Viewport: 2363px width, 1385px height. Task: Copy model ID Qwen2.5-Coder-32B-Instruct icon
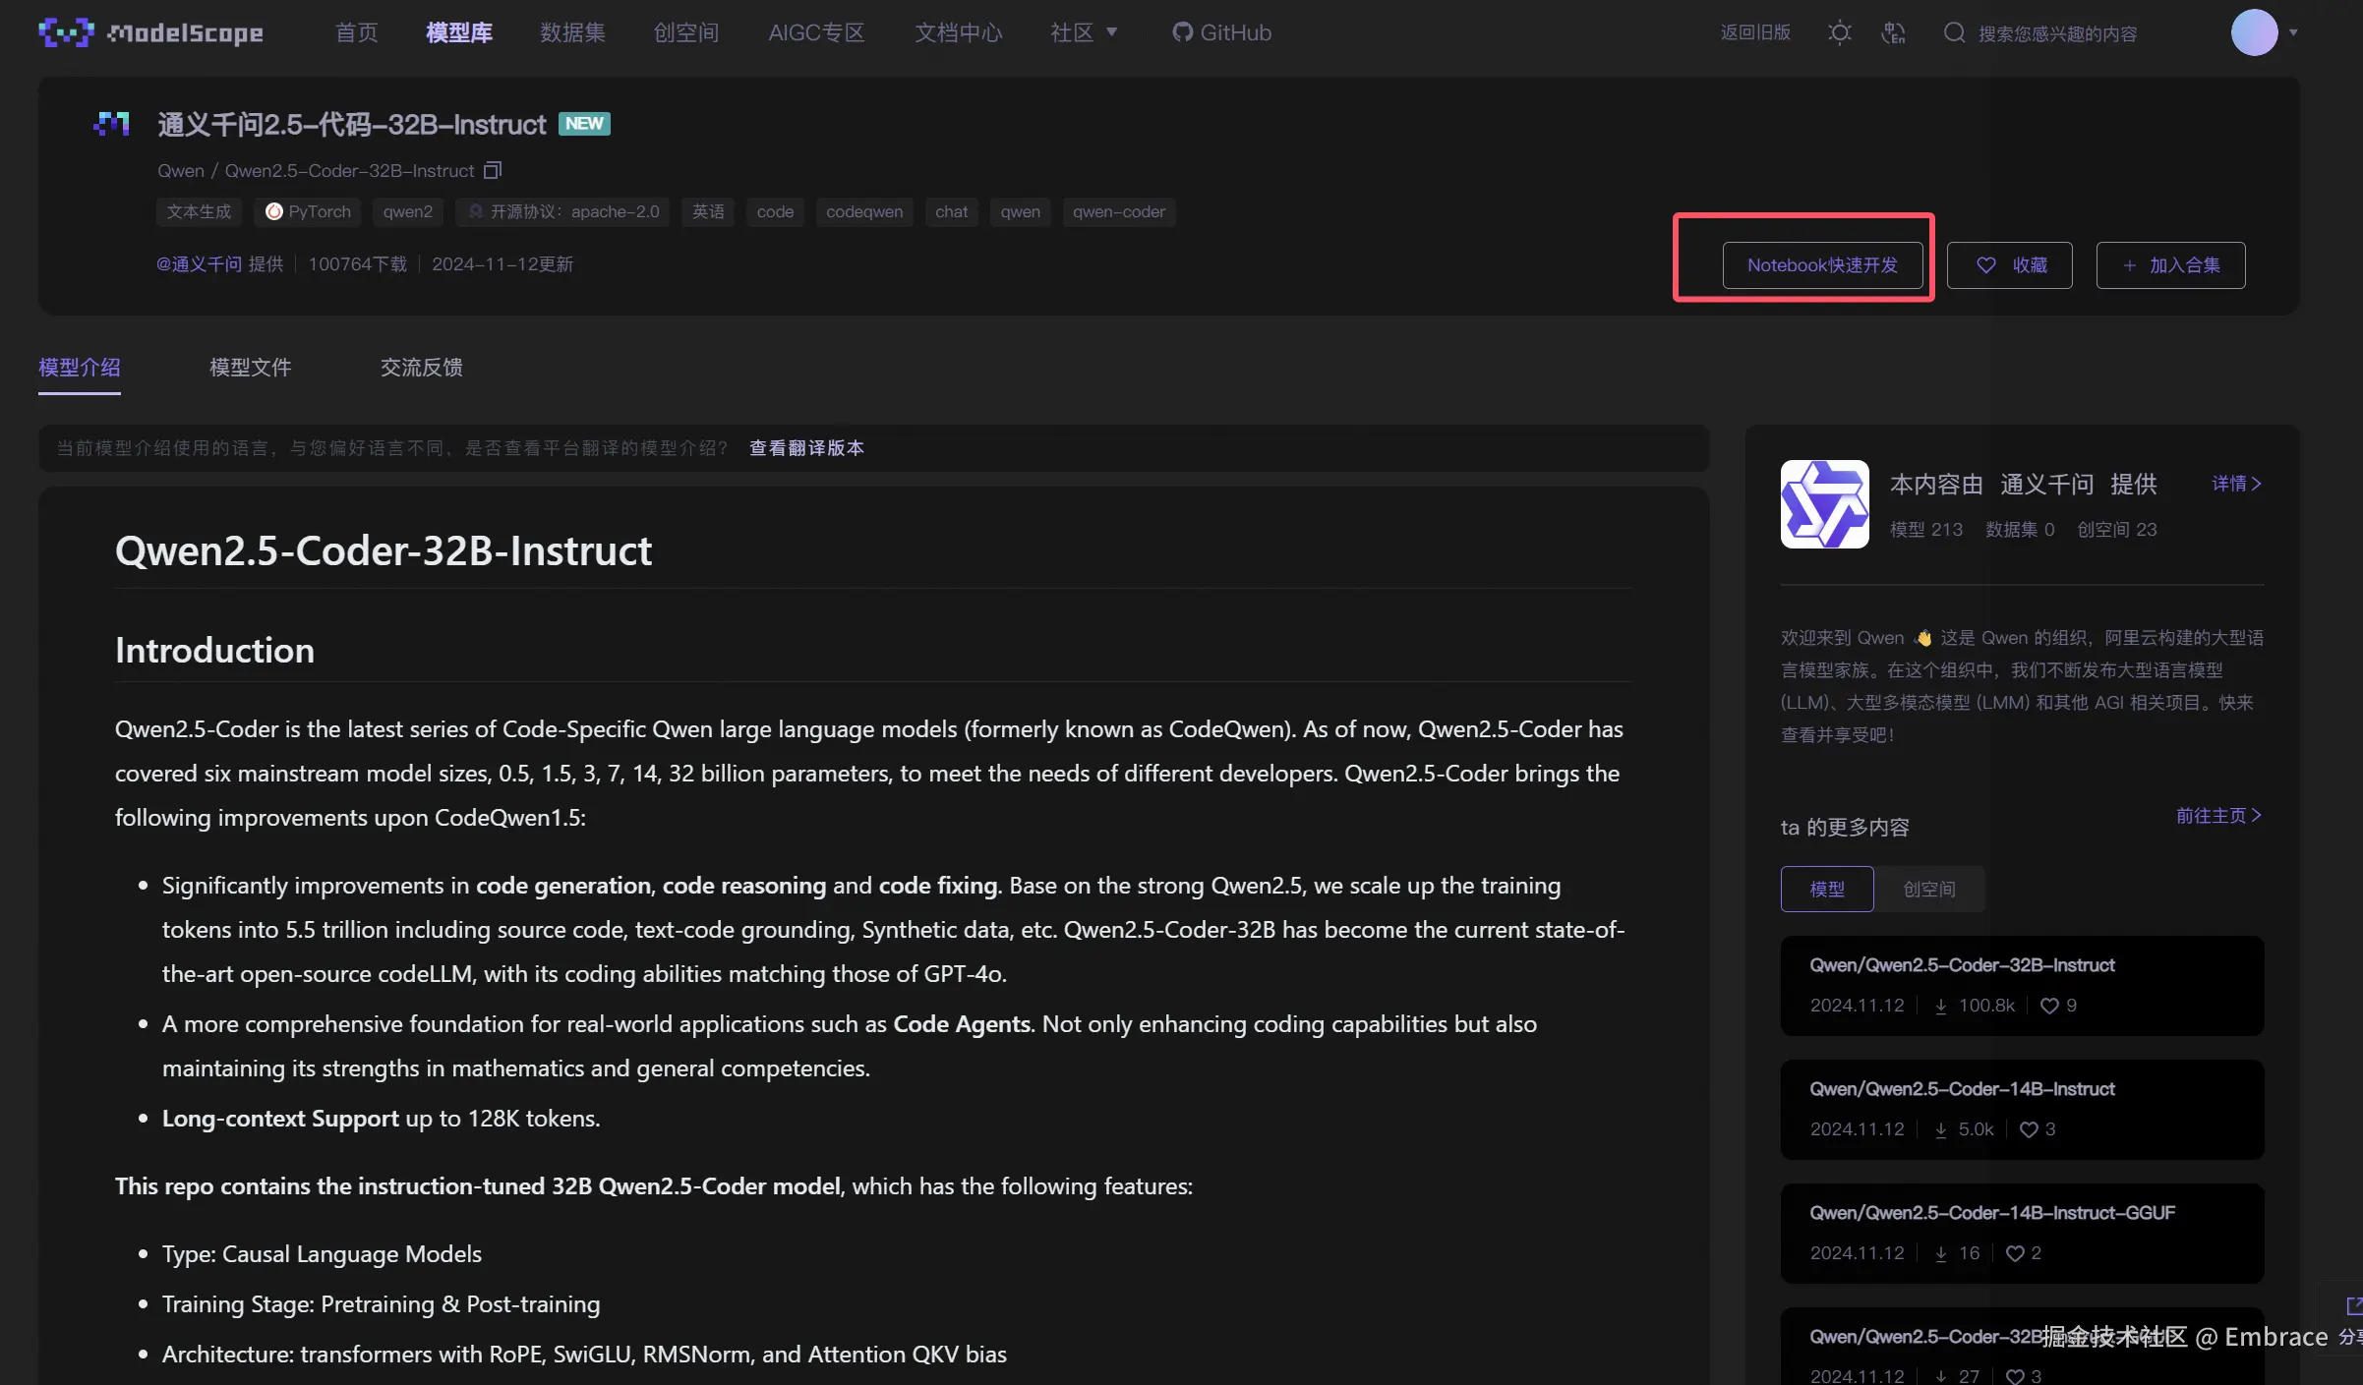[x=493, y=170]
